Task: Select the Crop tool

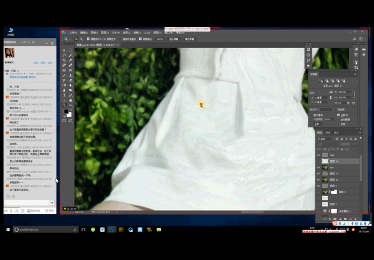Action: click(x=64, y=60)
